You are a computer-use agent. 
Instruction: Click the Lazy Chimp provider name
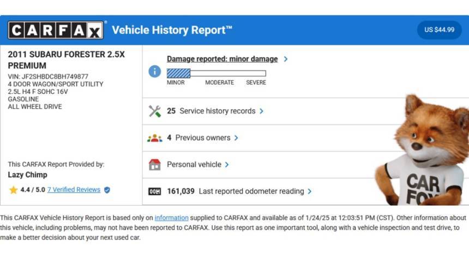[x=27, y=175]
